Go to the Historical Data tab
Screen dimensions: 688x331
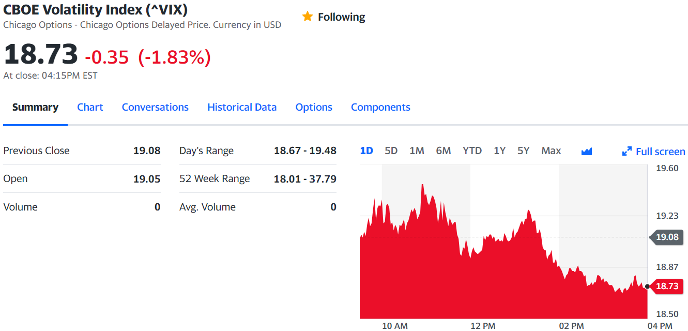(242, 107)
